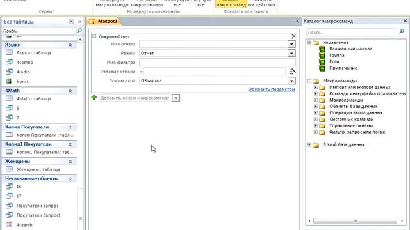
Task: Select the query icon named 16
Action: 9,186
